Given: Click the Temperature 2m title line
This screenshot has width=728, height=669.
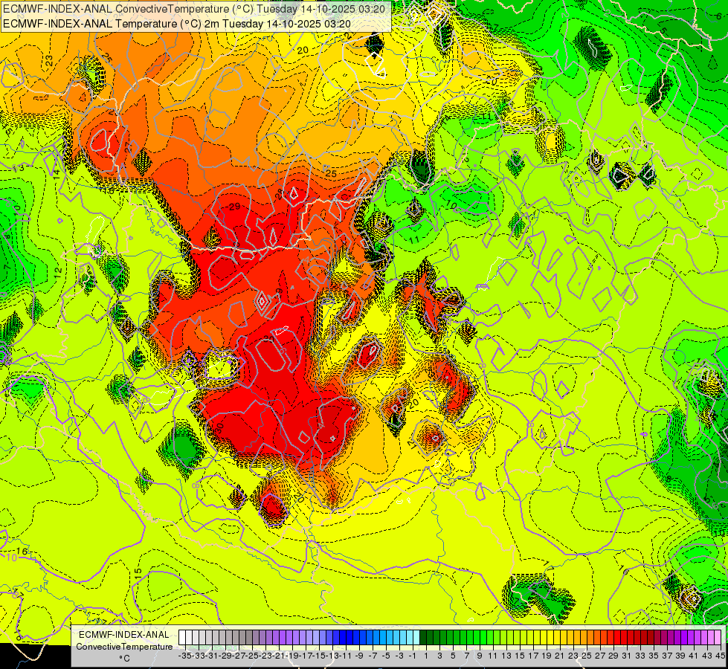Looking at the screenshot, I should tap(177, 24).
